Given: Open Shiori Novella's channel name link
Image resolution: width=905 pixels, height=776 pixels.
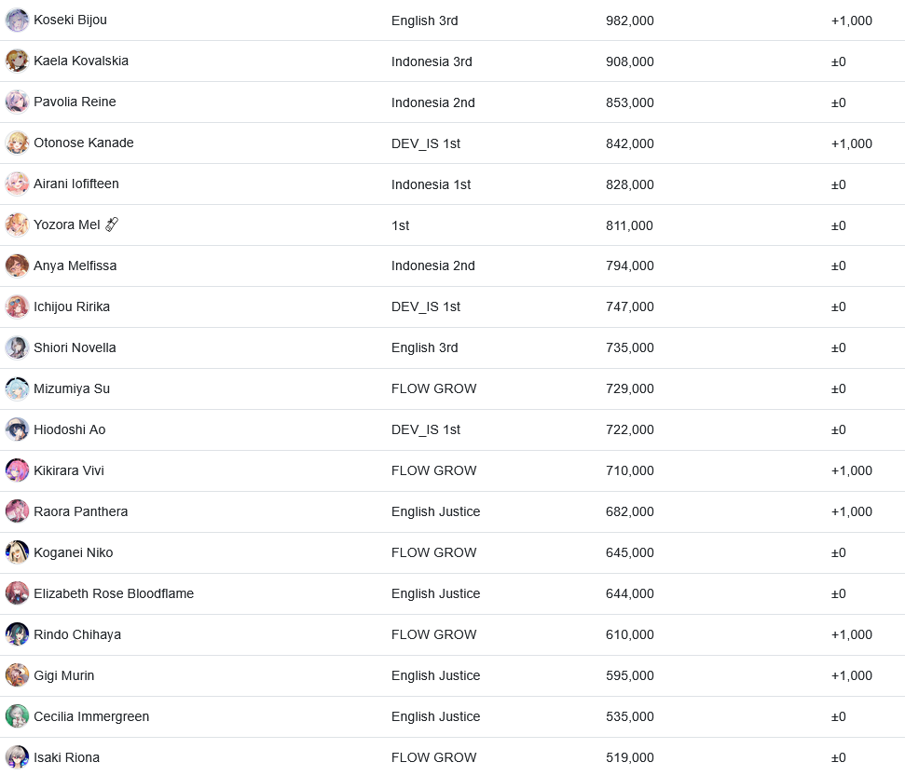Looking at the screenshot, I should [75, 347].
